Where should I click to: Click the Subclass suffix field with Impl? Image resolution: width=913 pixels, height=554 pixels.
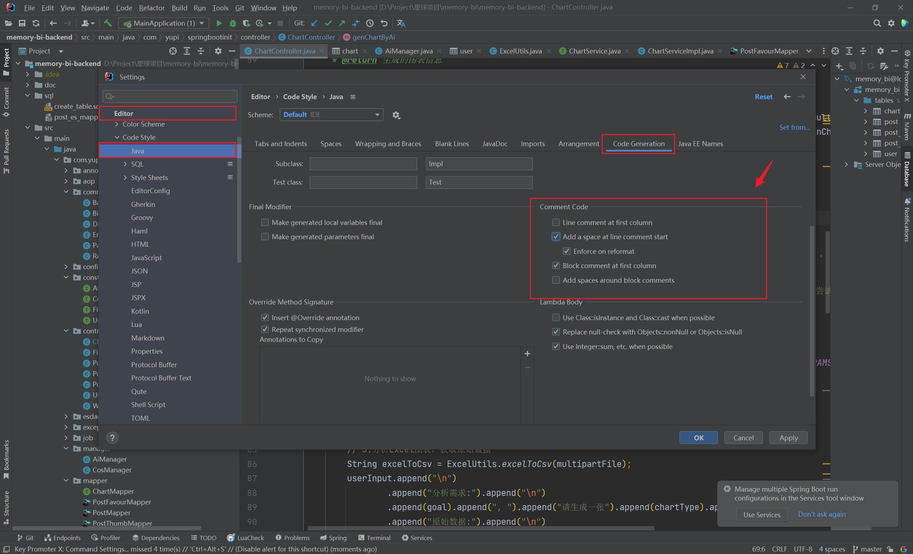[x=479, y=164]
